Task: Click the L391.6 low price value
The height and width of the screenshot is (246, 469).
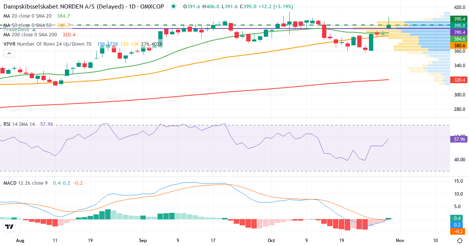Action: pyautogui.click(x=230, y=7)
